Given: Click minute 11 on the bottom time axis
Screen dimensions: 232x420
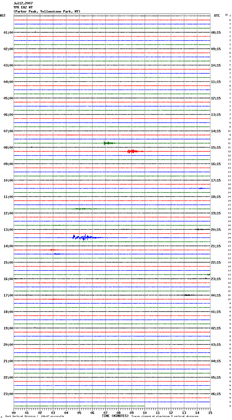Looking at the screenshot, I should click(x=158, y=412).
